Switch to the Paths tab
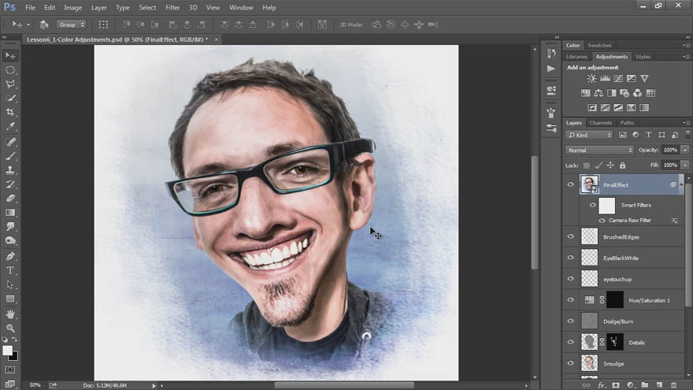 click(627, 123)
